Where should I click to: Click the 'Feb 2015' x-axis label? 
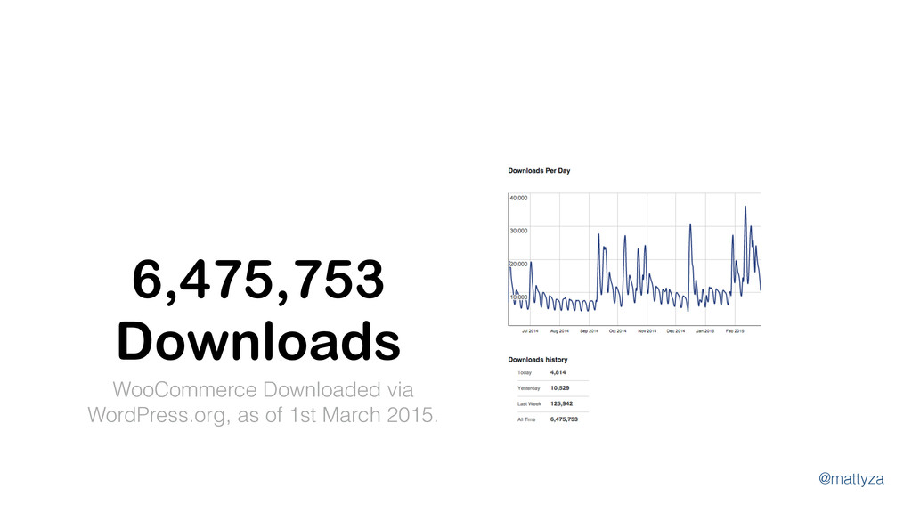(735, 331)
